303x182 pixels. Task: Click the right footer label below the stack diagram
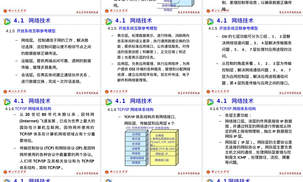point(188,174)
